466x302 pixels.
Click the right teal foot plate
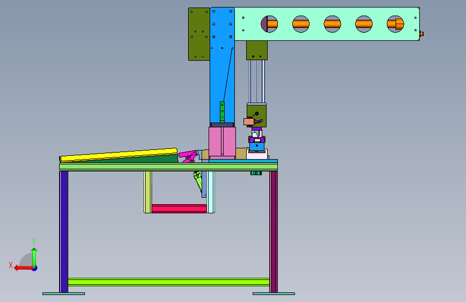(x=274, y=294)
